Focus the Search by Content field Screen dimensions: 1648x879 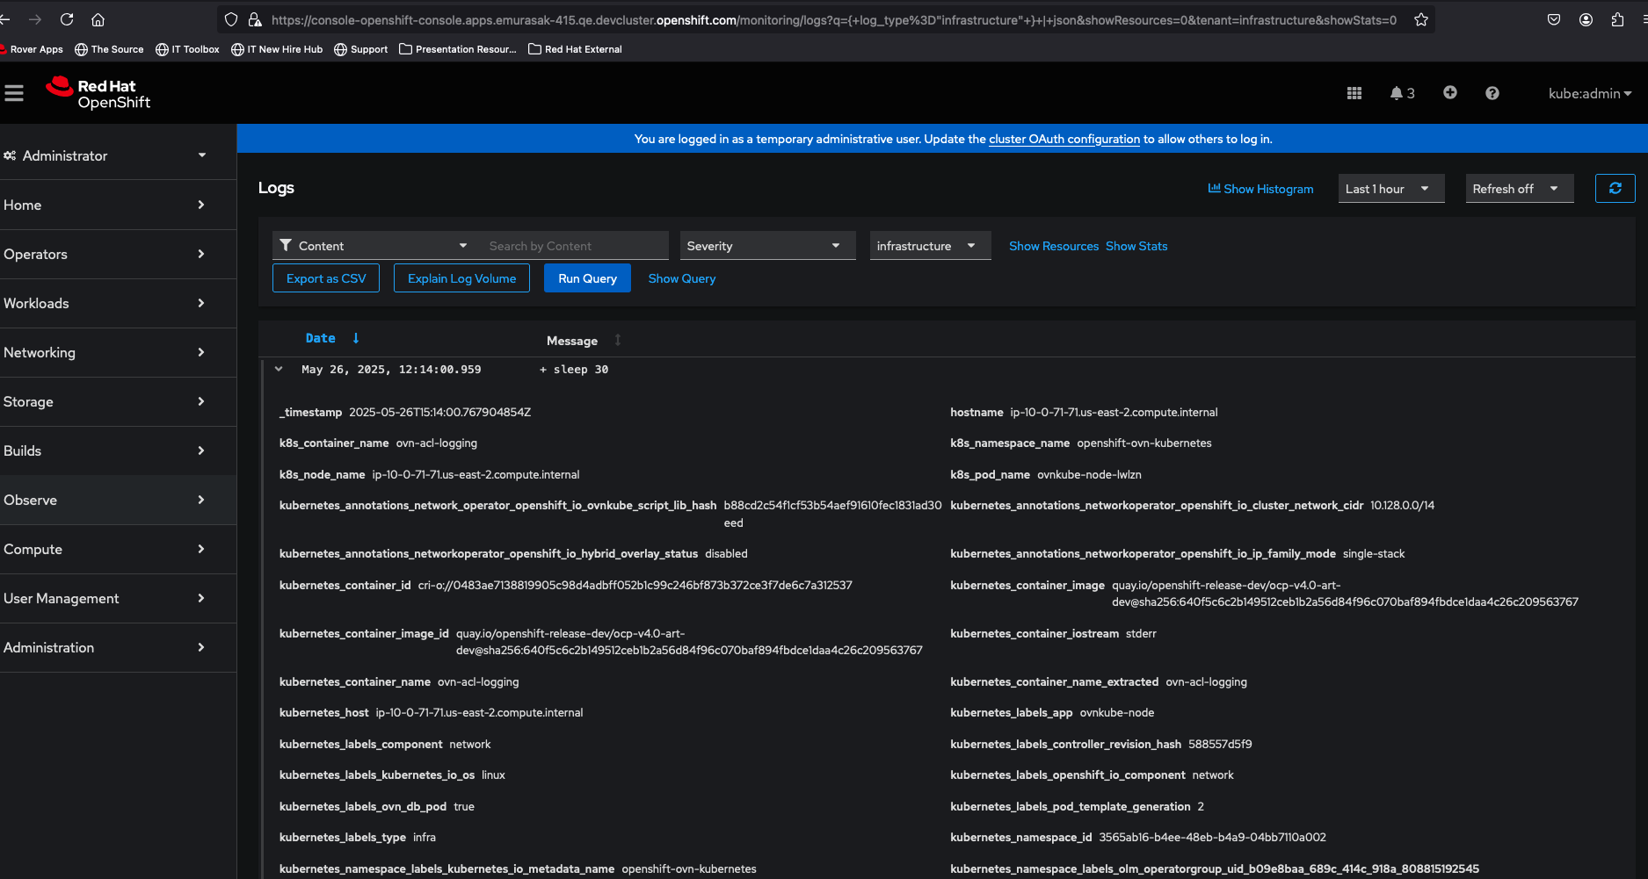tap(573, 246)
